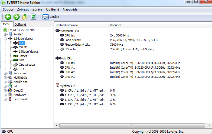Select the EVEREST v2.20.405 root node
Image resolution: width=212 pixels, height=134 pixels.
coord(21,30)
